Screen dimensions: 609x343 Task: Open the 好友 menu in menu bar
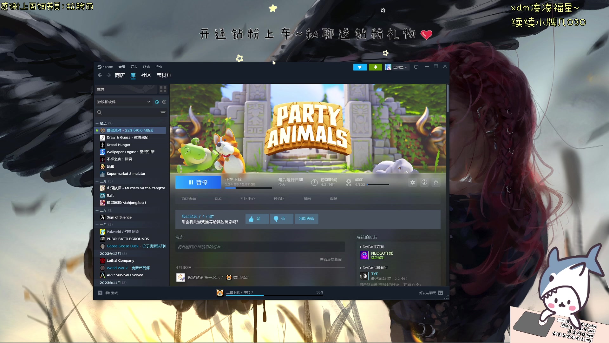[134, 67]
